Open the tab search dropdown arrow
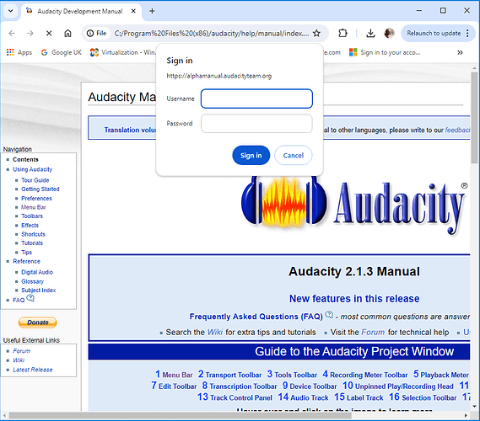 [10, 11]
